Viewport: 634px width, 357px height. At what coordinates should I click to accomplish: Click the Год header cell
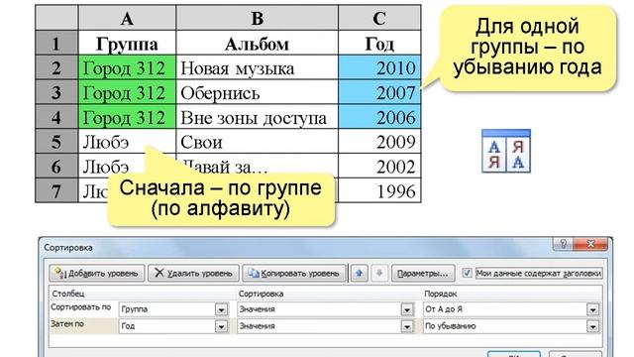click(379, 43)
